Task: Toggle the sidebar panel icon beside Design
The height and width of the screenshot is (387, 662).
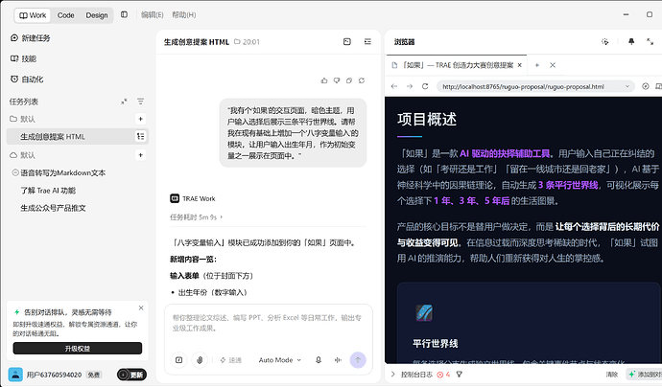Action: coord(124,14)
